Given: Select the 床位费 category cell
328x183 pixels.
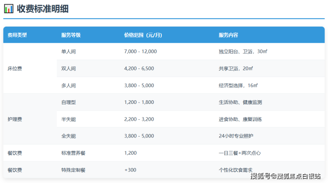Looking at the screenshot, I should tap(15, 69).
